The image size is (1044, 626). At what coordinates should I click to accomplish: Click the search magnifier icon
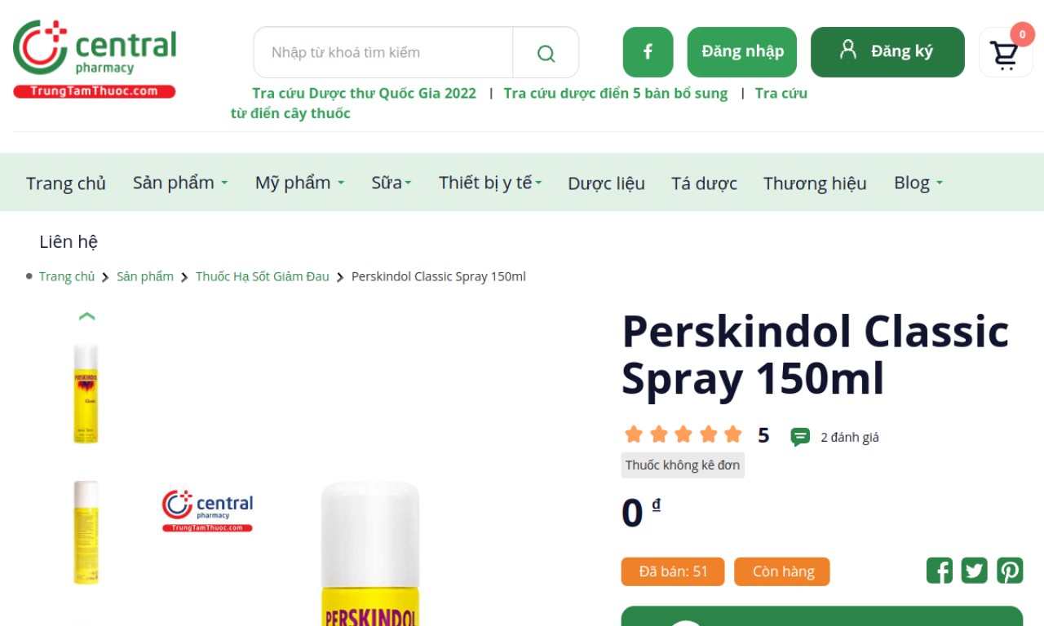(546, 53)
